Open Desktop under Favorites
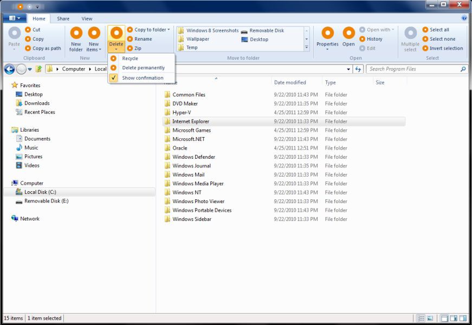 point(29,94)
